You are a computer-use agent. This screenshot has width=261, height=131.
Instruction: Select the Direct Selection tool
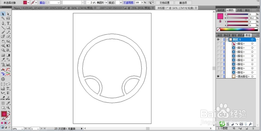[8, 14]
